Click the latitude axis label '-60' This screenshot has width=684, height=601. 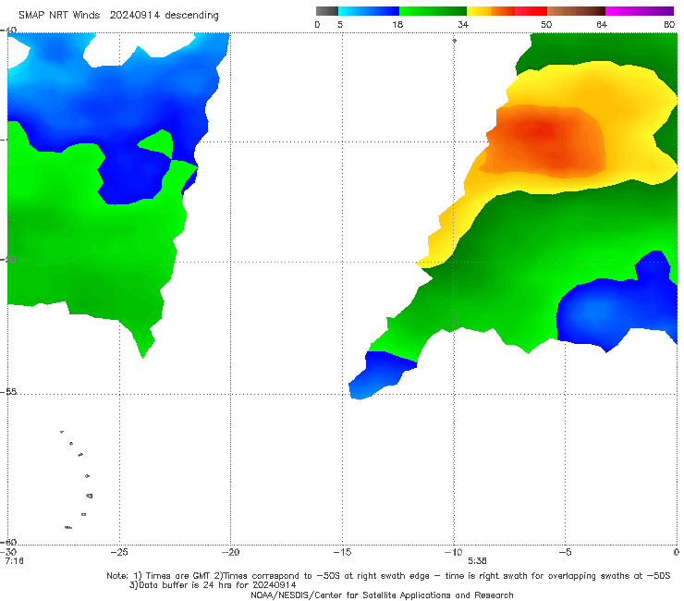(x=8, y=542)
